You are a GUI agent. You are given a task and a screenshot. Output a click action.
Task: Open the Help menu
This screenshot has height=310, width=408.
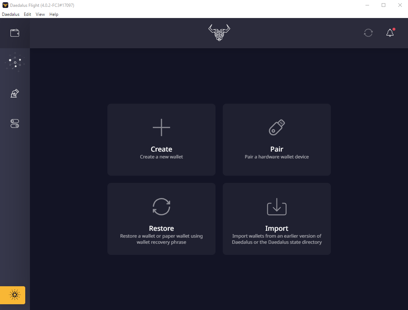pos(54,14)
